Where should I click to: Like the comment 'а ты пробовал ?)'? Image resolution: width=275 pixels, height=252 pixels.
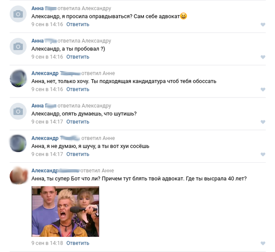[x=263, y=57]
